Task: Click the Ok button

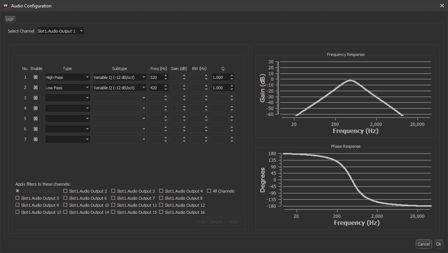Action: coord(439,244)
